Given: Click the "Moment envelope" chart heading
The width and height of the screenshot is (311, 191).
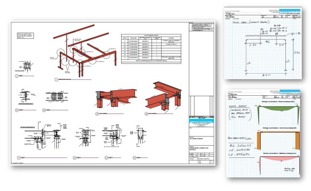Looking at the screenshot, I should point(279,102).
